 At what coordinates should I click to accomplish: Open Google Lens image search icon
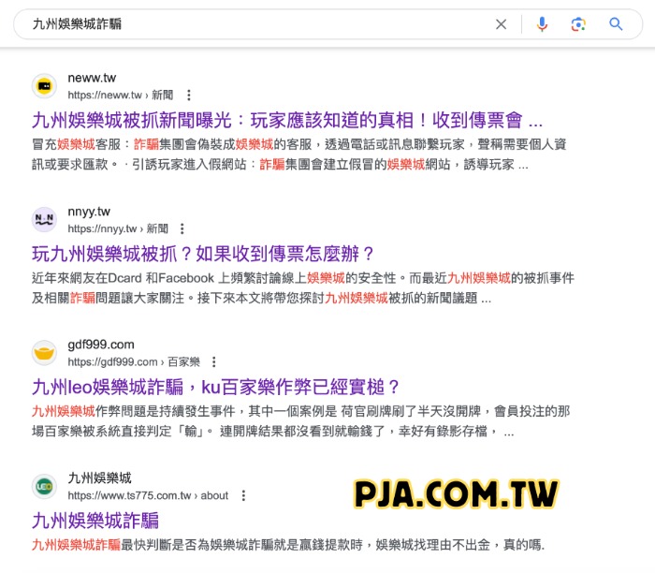pyautogui.click(x=578, y=24)
